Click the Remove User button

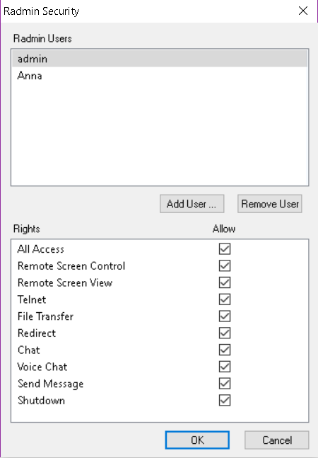(x=270, y=204)
